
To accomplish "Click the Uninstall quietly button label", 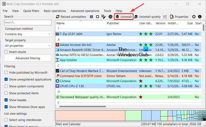I will pyautogui.click(x=150, y=17).
